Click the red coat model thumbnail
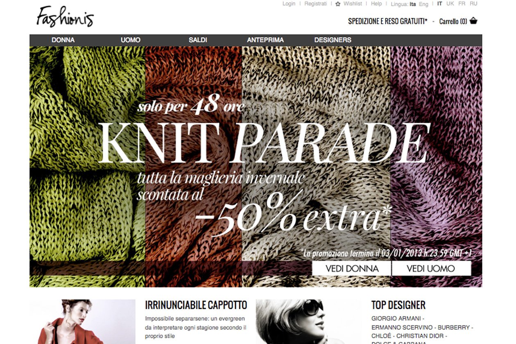This screenshot has height=344, width=516. click(82, 321)
